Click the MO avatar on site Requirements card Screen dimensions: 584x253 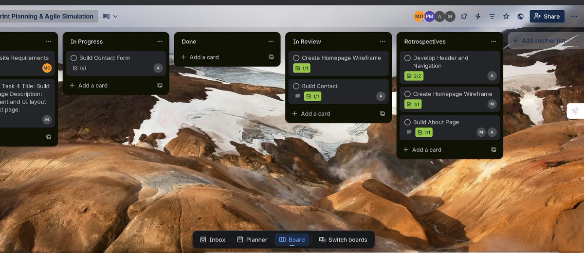tap(47, 68)
